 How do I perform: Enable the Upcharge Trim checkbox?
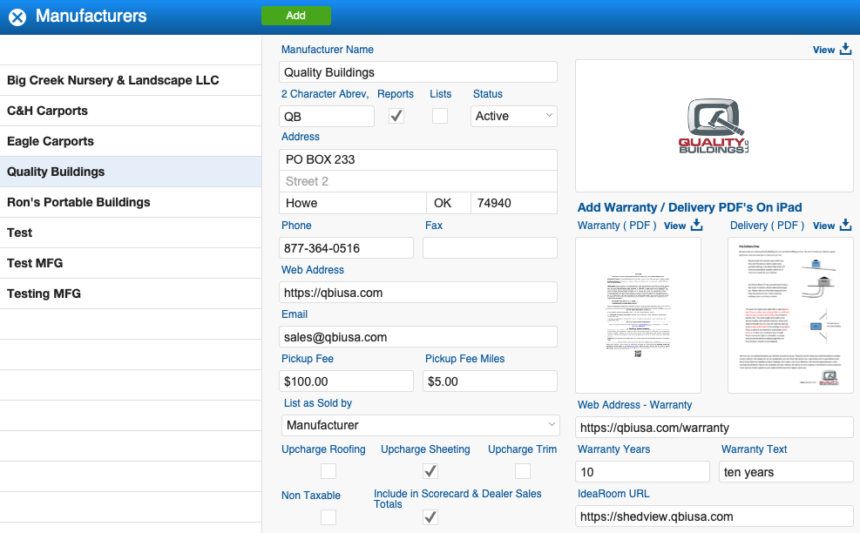(523, 471)
